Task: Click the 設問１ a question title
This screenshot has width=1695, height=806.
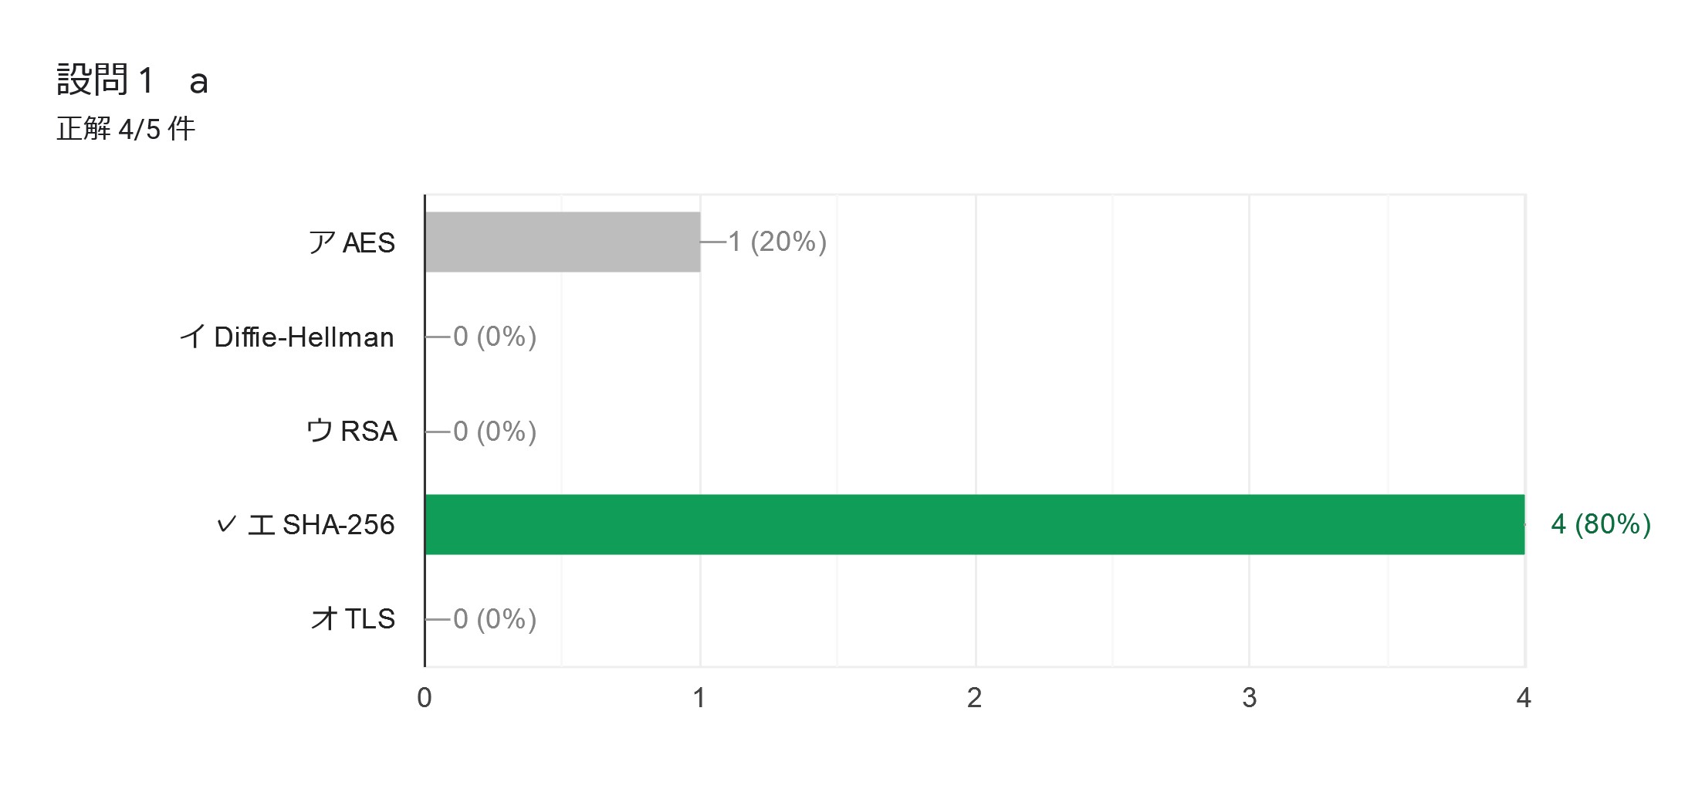Action: (133, 80)
